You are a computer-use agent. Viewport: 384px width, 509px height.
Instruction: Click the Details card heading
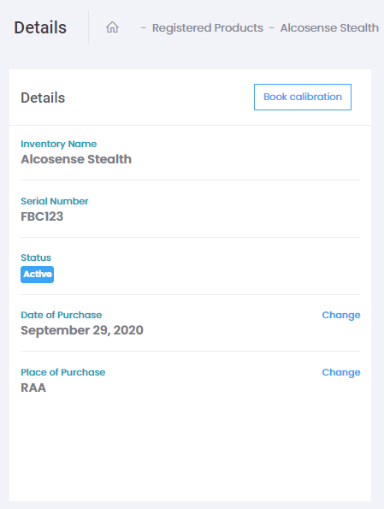pyautogui.click(x=43, y=98)
